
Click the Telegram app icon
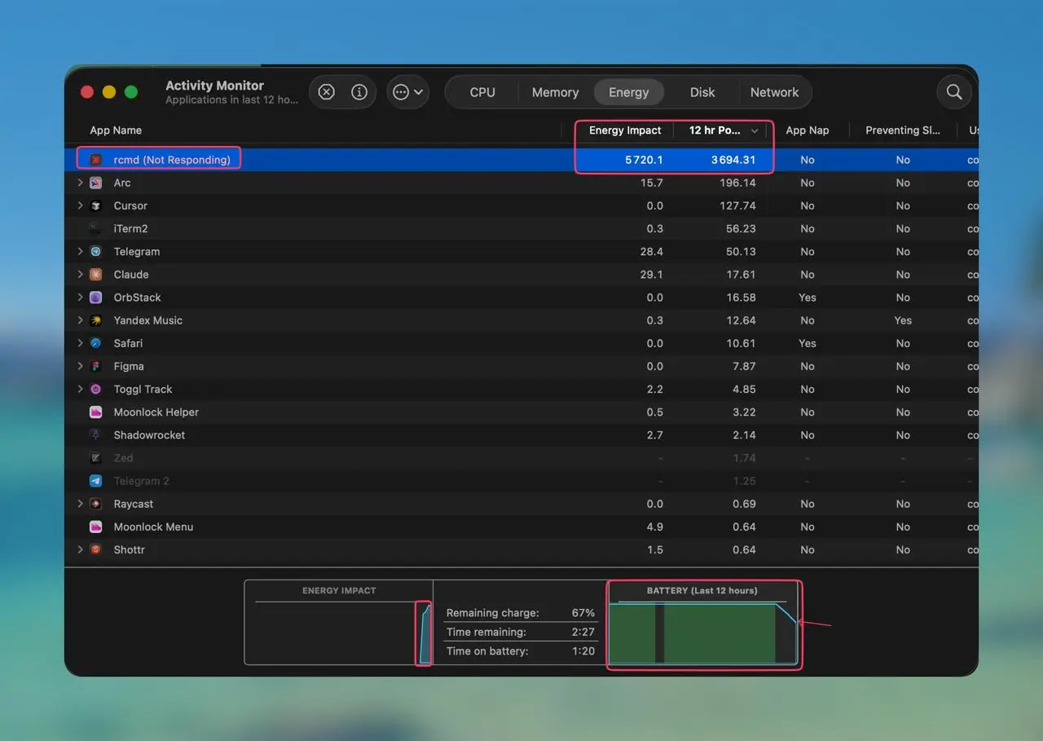[x=96, y=251]
